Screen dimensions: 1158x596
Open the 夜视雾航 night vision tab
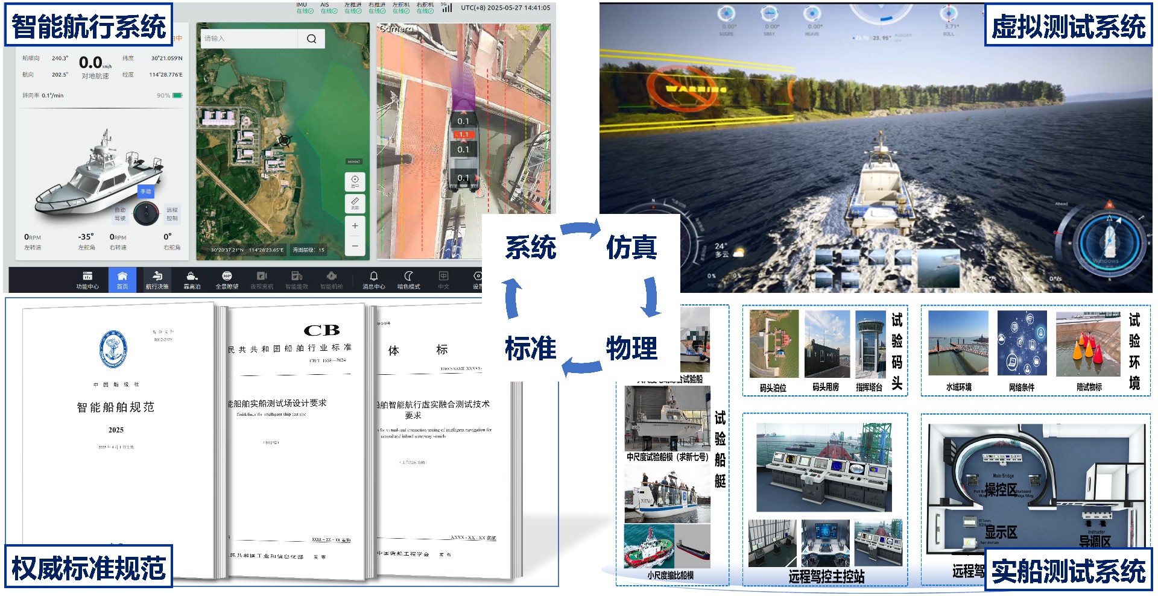[262, 279]
